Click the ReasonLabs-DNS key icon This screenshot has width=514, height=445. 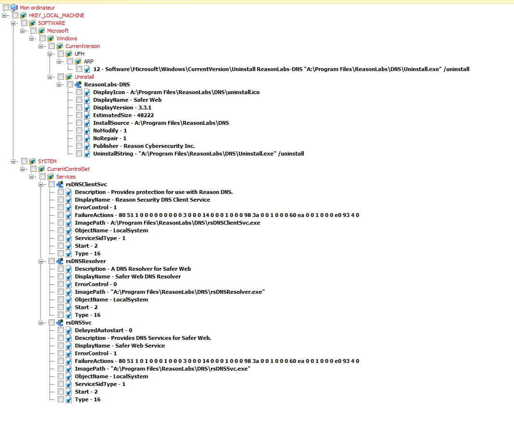point(78,84)
